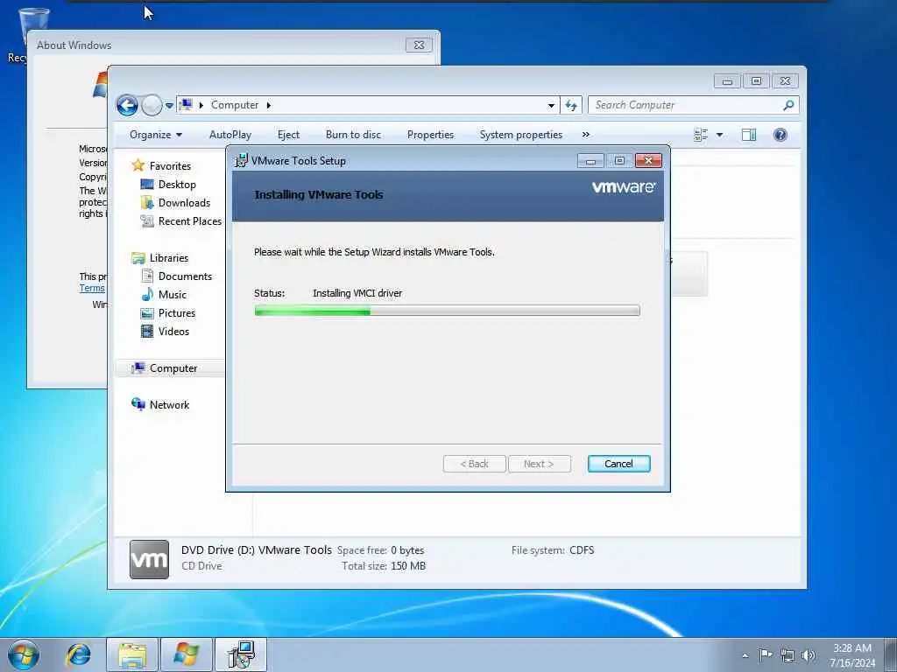Click the Refresh button in the address bar
The width and height of the screenshot is (897, 672).
pyautogui.click(x=571, y=105)
